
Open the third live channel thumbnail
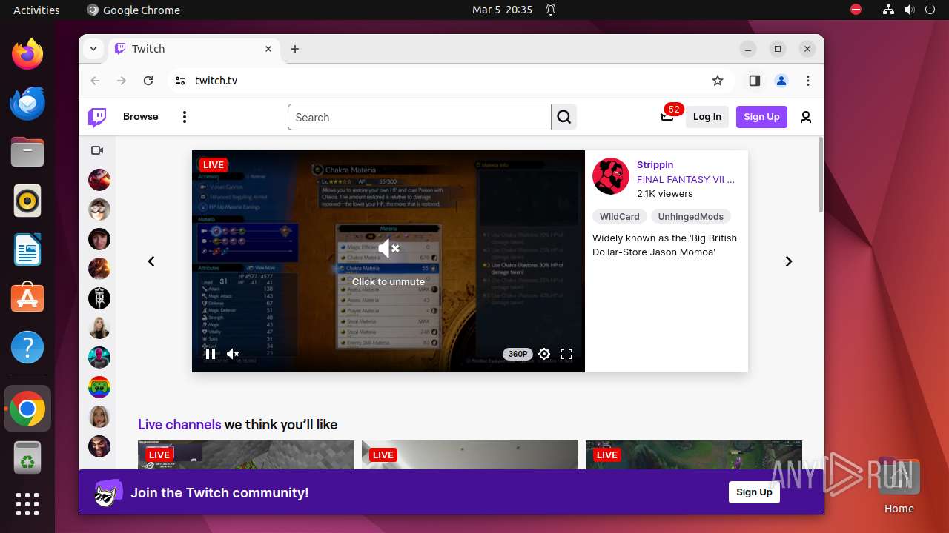[x=694, y=455]
